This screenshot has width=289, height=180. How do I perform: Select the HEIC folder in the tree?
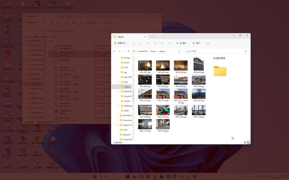(124, 67)
